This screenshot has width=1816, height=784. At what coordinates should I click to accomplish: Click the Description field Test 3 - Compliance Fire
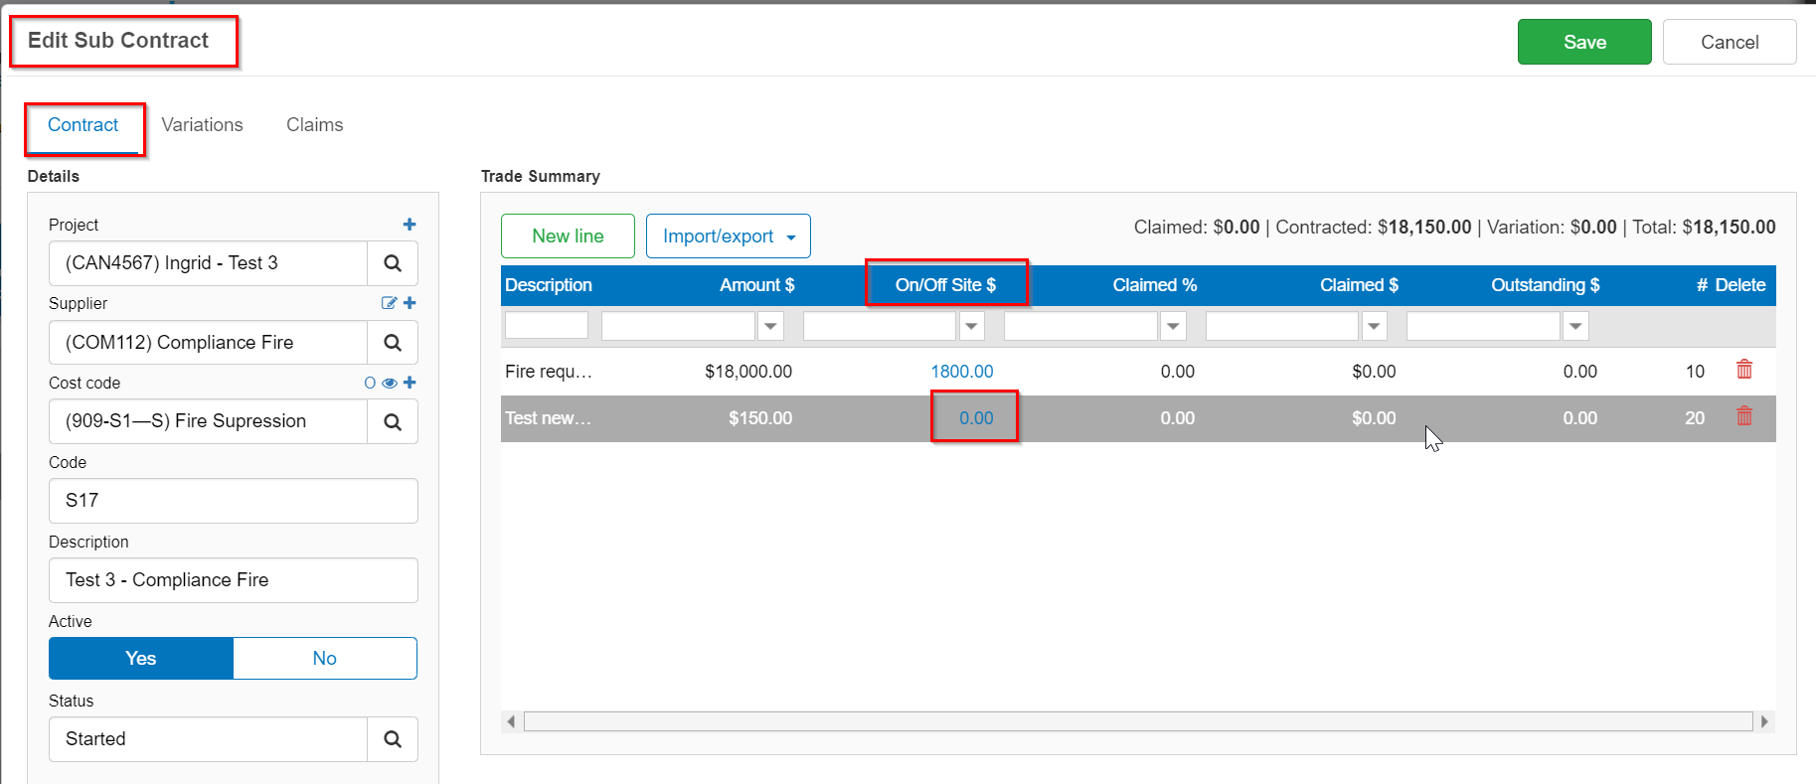click(234, 580)
